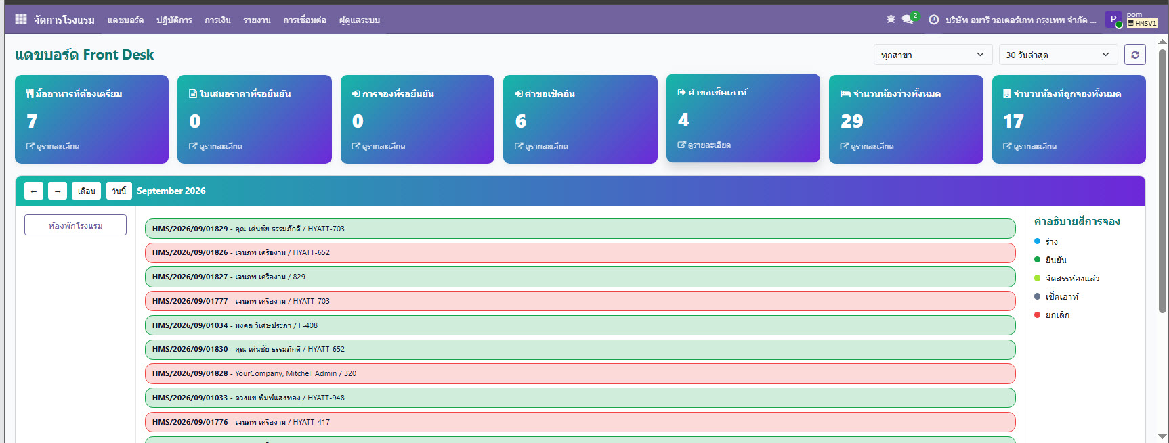Go to previous month with left arrow

pyautogui.click(x=34, y=191)
